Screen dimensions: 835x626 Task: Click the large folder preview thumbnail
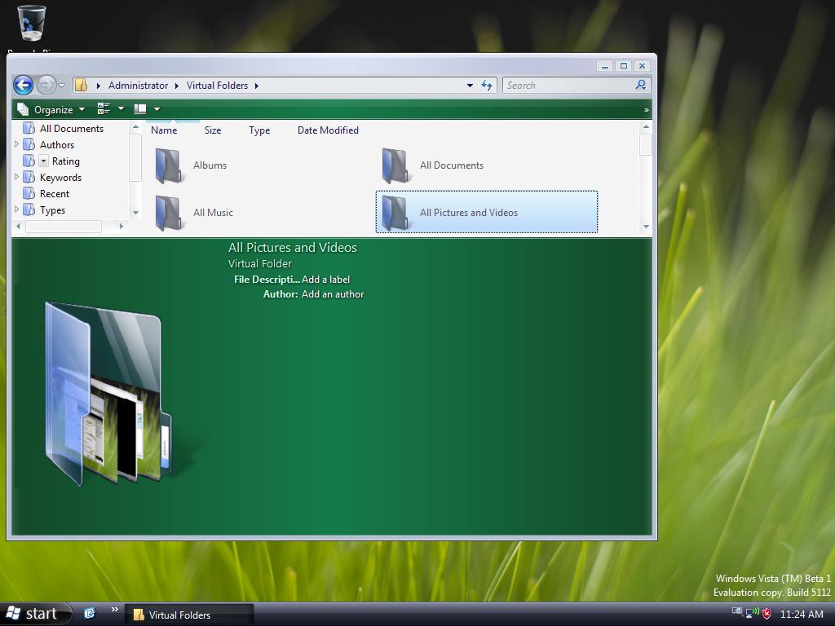pyautogui.click(x=109, y=394)
